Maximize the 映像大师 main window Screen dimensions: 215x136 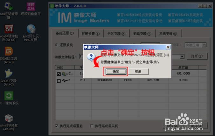[205, 6]
